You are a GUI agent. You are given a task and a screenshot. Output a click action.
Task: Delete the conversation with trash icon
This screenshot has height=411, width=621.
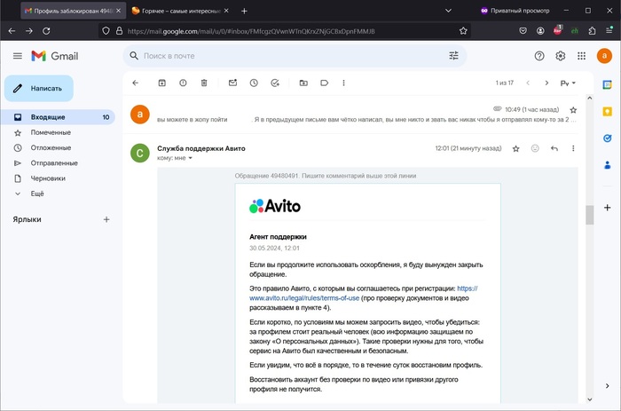[x=204, y=83]
